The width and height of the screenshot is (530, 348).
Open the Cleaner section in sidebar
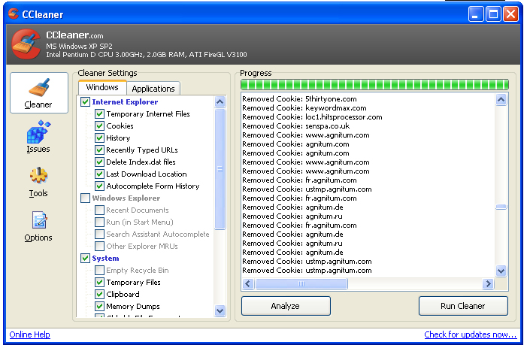39,93
